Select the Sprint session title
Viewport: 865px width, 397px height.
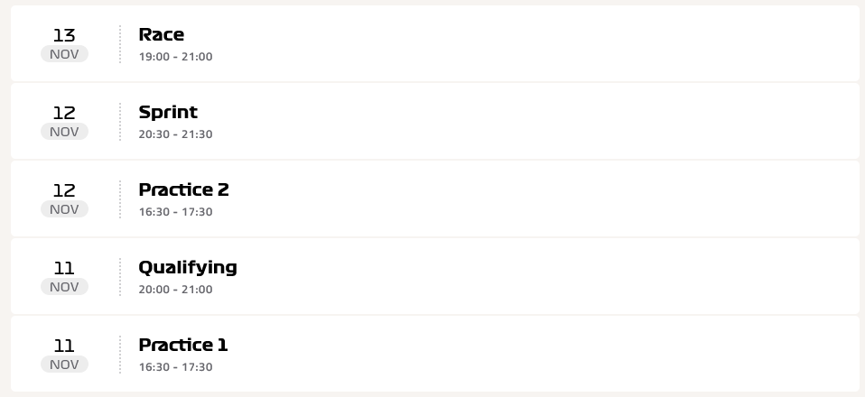point(168,113)
